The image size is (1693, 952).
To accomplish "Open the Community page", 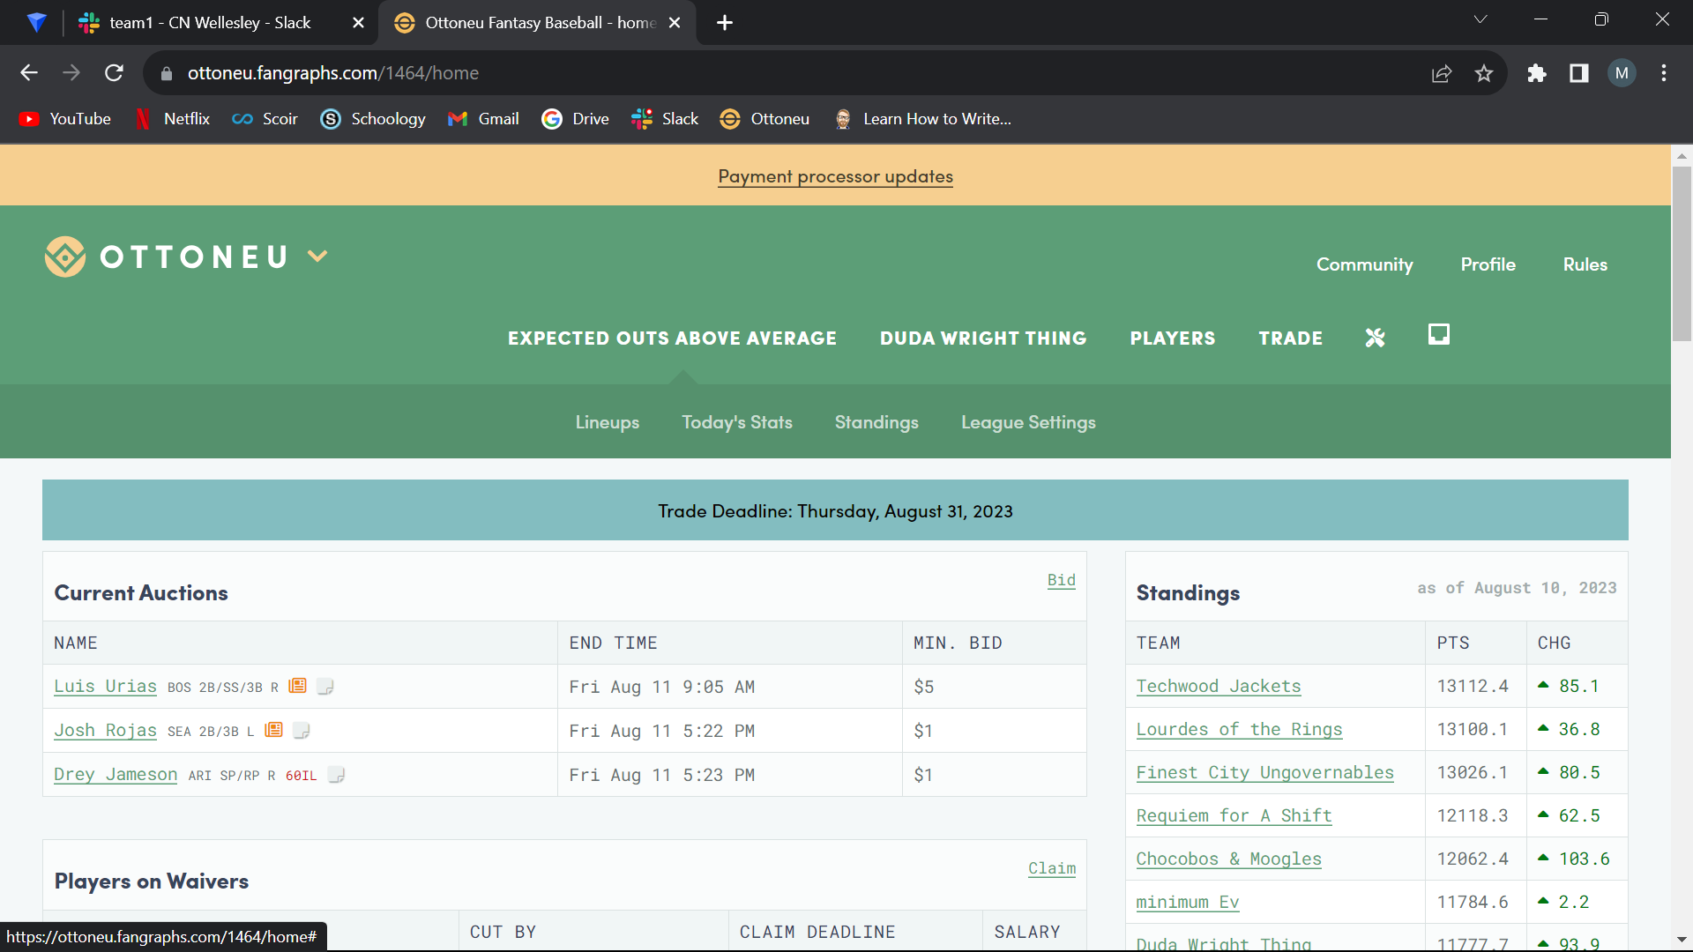I will click(1364, 264).
